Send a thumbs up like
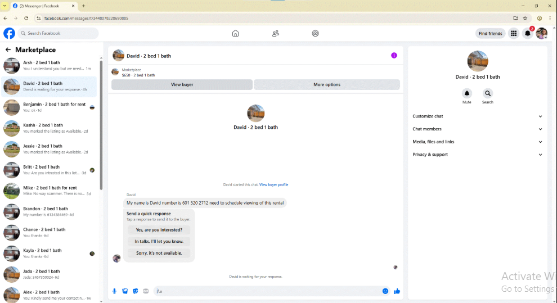 pos(397,291)
